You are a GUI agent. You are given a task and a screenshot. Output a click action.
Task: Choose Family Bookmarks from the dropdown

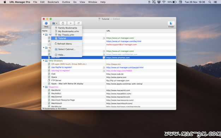tap(67, 28)
